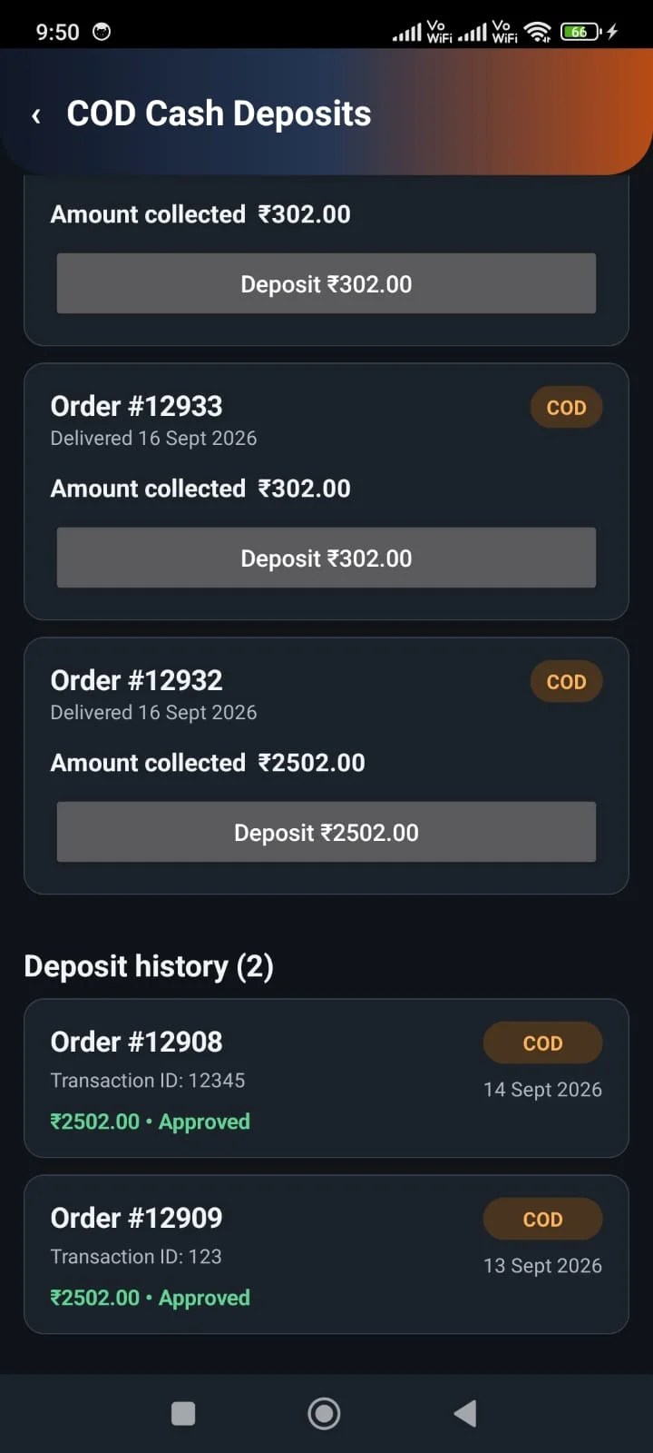Tap the Wi-Fi icon in the status bar
Image resolution: width=653 pixels, height=1453 pixels.
point(538,32)
